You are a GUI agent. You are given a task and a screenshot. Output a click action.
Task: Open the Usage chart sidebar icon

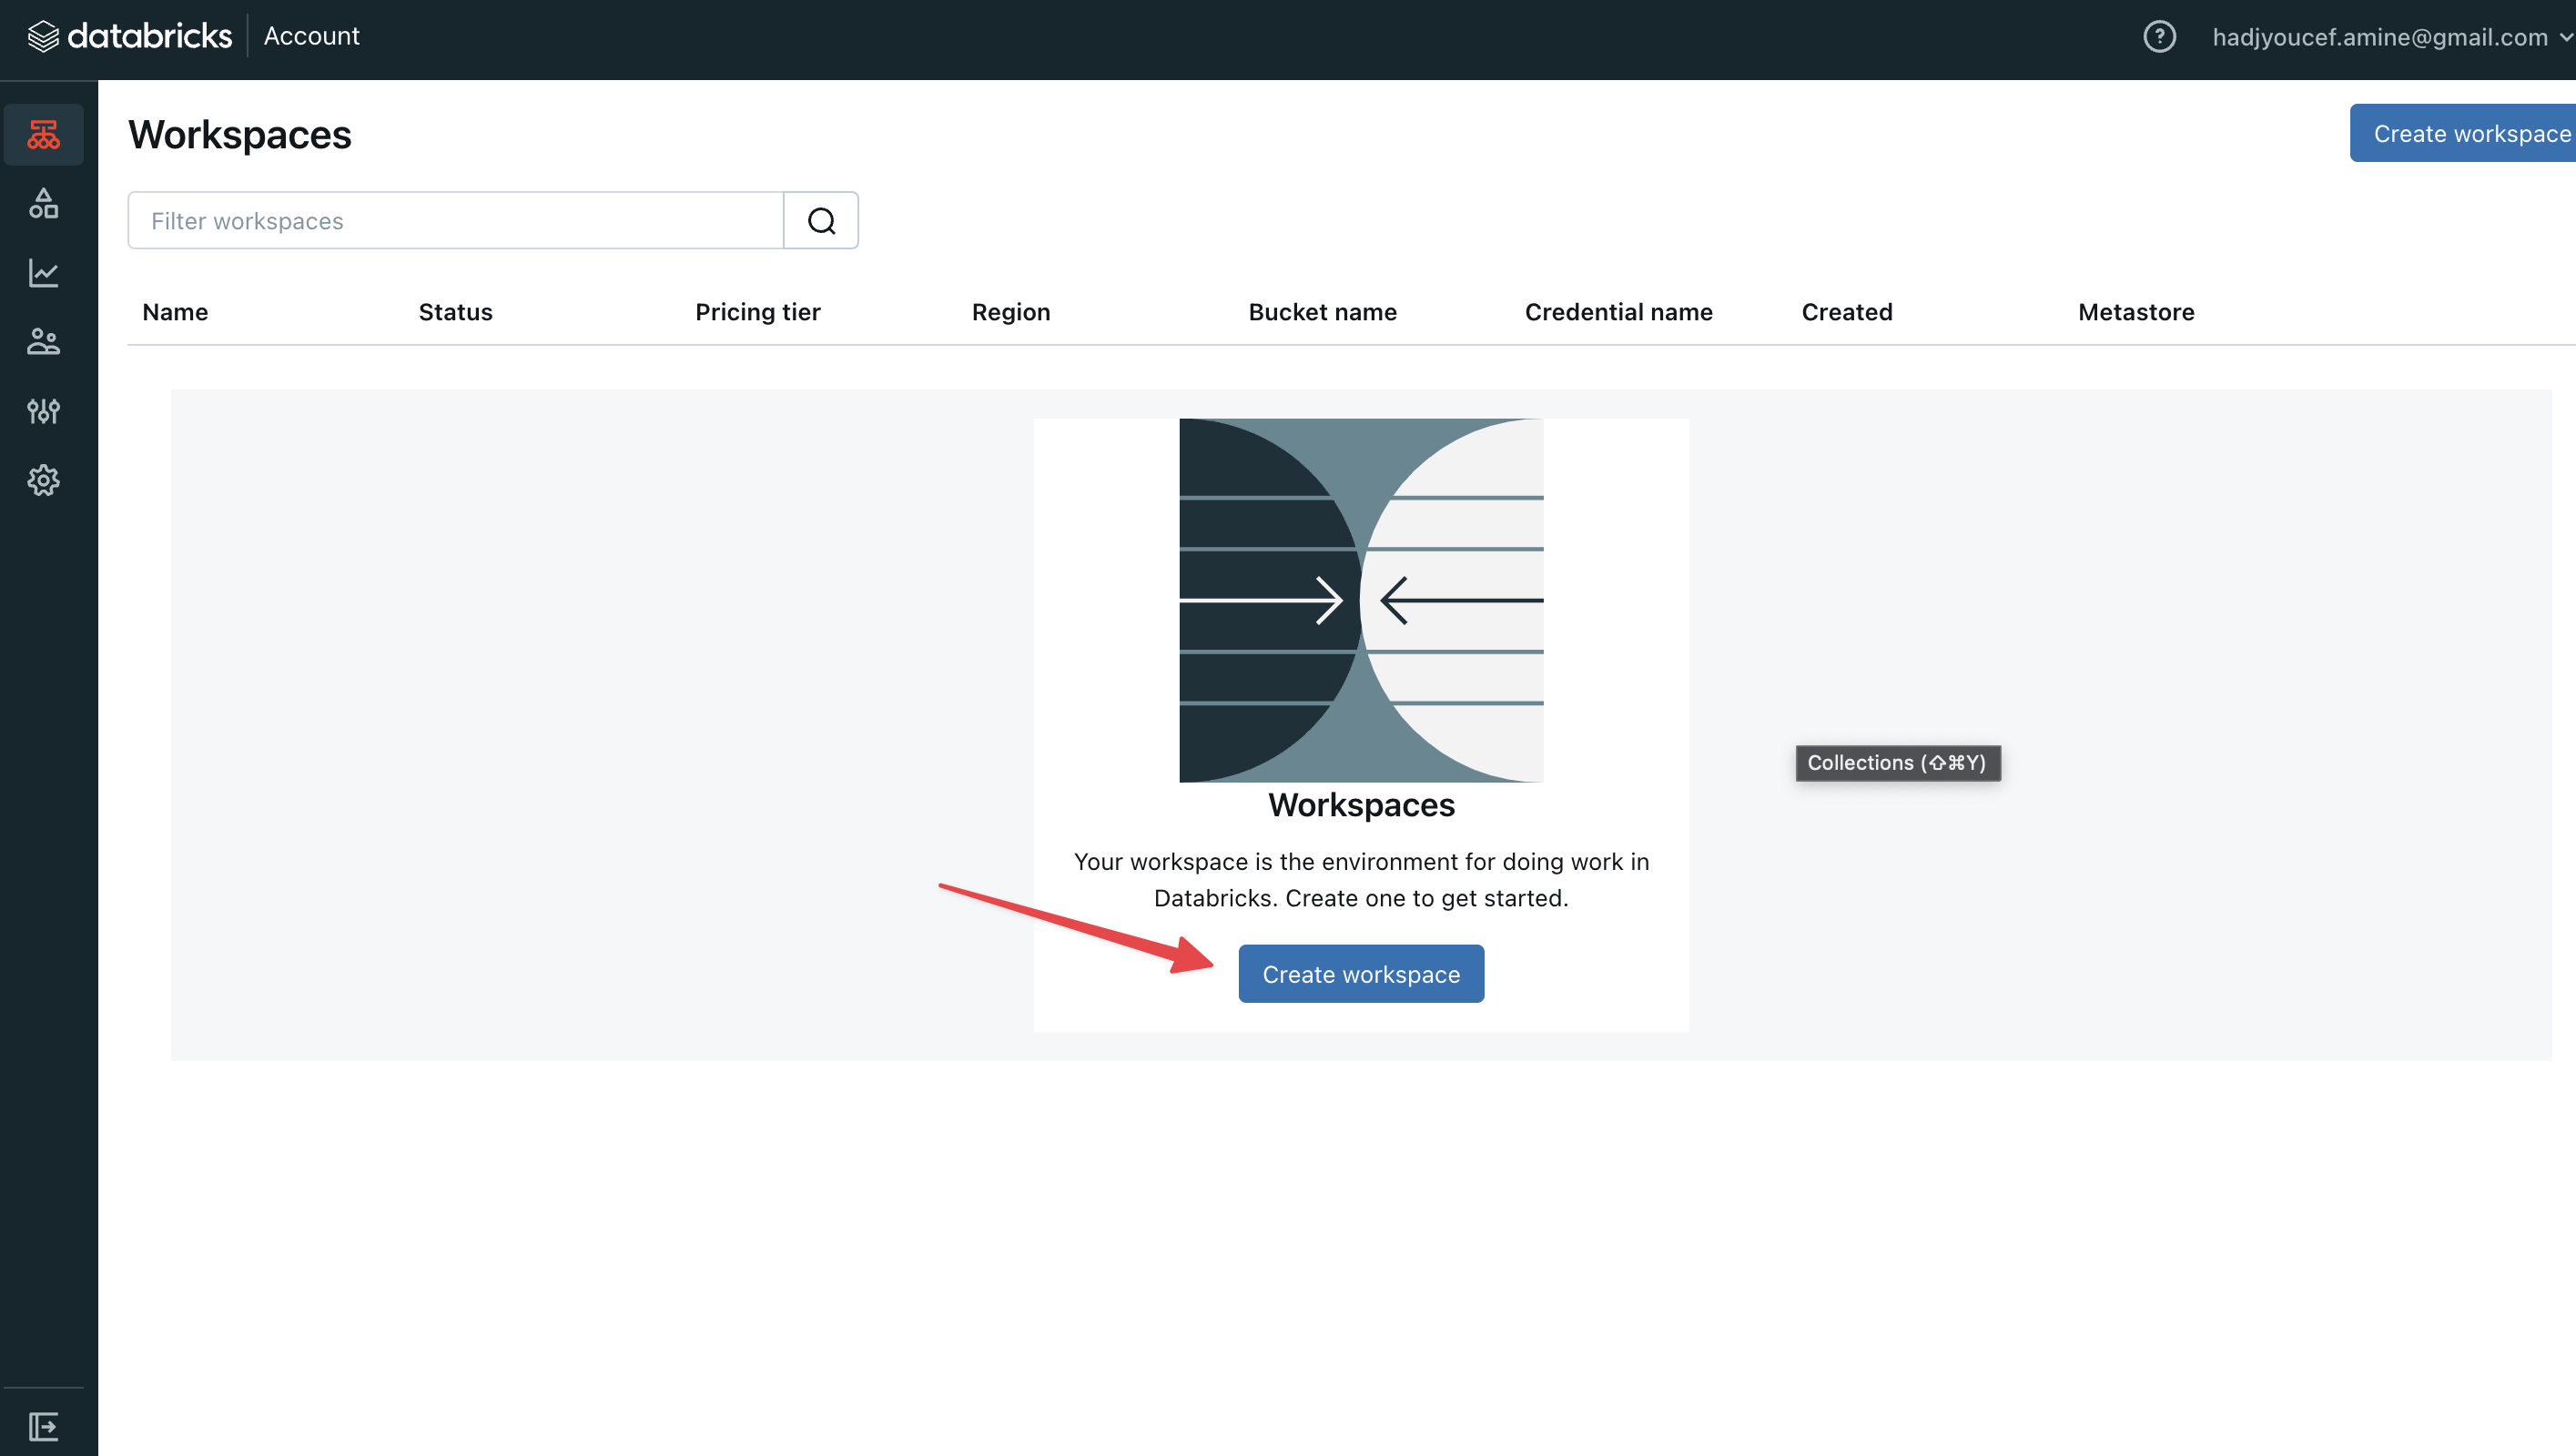click(x=43, y=273)
